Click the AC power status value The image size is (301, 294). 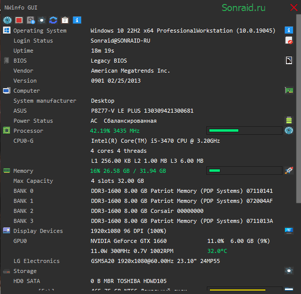tap(123, 121)
